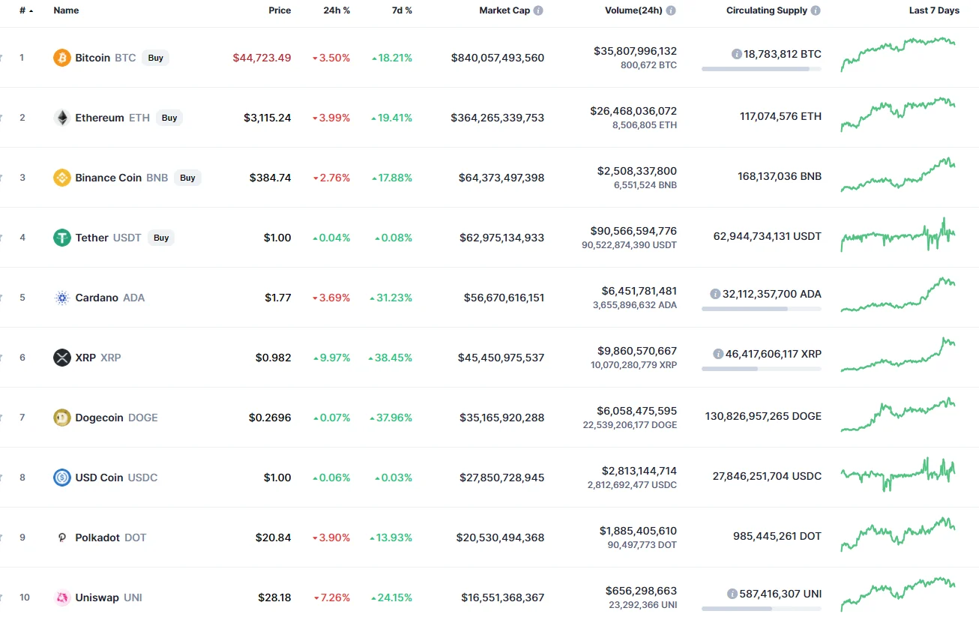Click the blue USD Coin logo icon

(62, 478)
